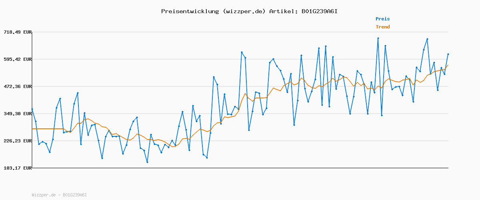The image size is (480, 200).
Task: Click the highest peak of the blue price line
Action: (x=378, y=38)
